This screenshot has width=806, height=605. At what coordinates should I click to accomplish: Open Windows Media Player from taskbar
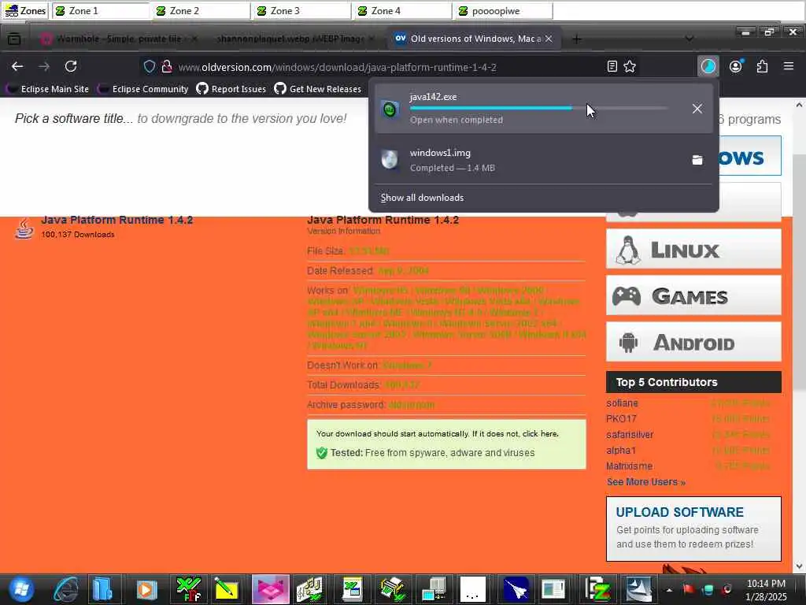click(x=146, y=589)
